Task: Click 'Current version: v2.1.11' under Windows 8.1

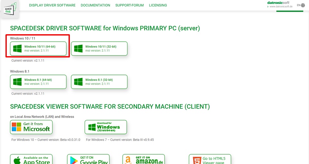Action: pos(28,93)
